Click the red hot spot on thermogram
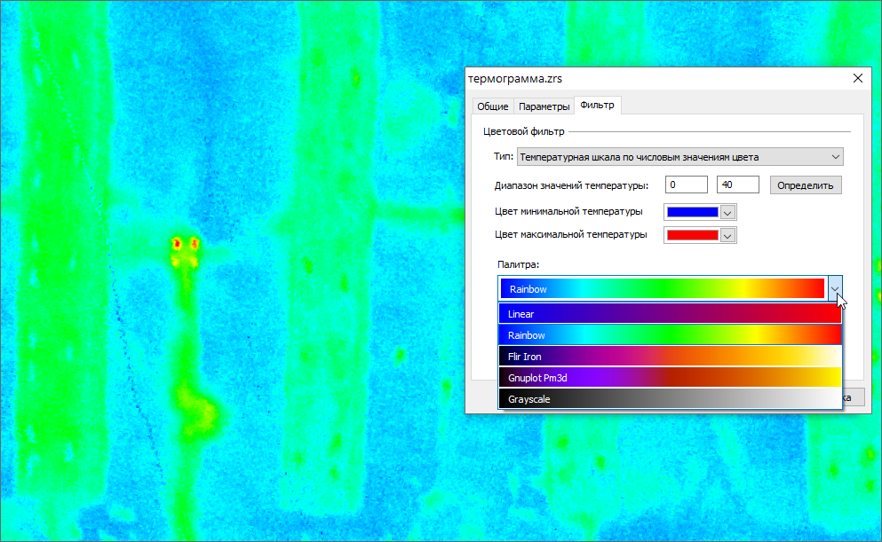Viewport: 882px width, 542px height. (x=177, y=242)
